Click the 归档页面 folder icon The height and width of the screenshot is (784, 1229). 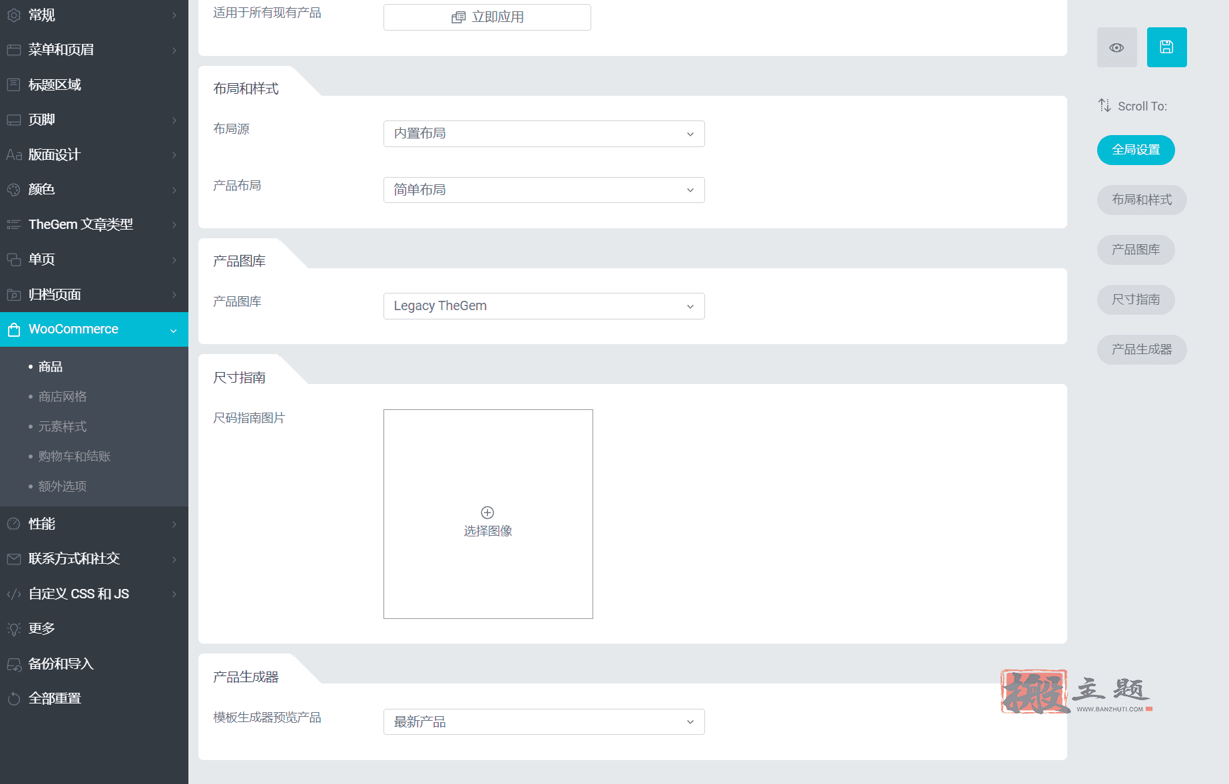[14, 295]
